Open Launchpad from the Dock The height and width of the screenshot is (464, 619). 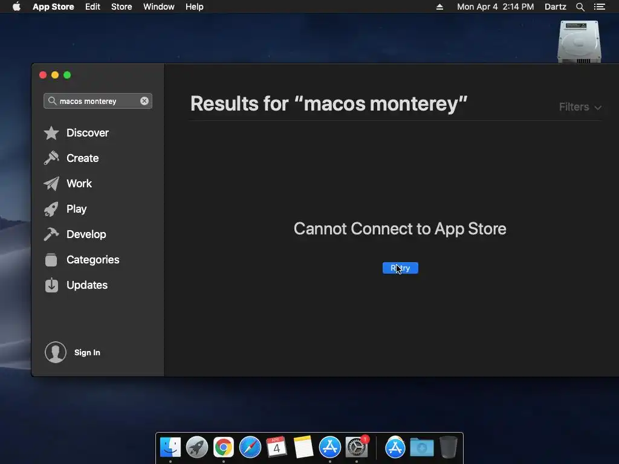point(196,448)
